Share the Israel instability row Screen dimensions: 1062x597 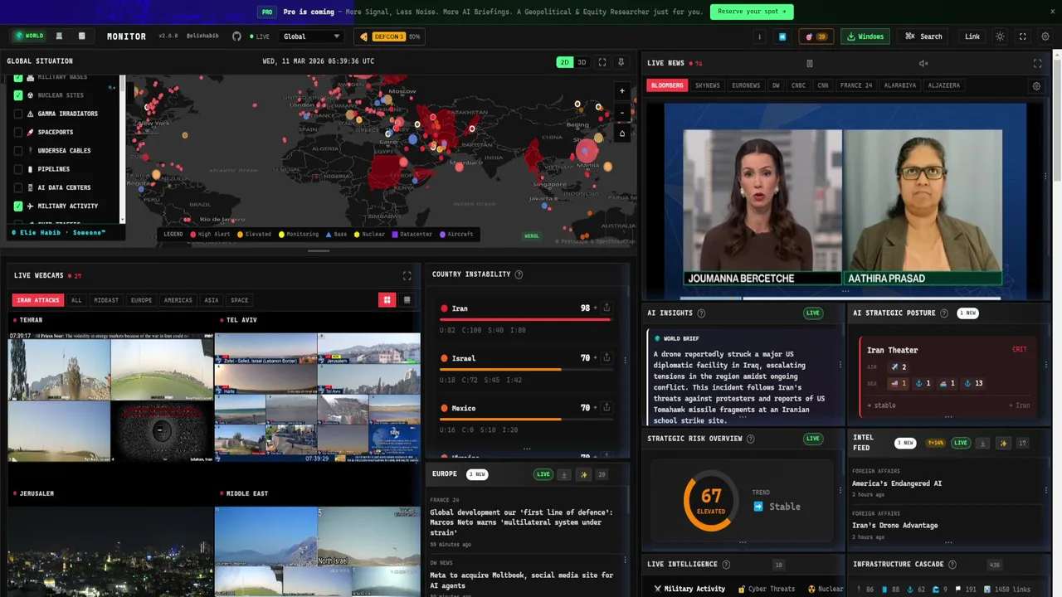[x=607, y=357]
